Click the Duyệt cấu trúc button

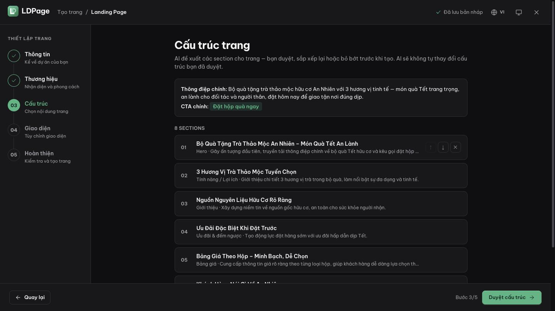[511, 298]
